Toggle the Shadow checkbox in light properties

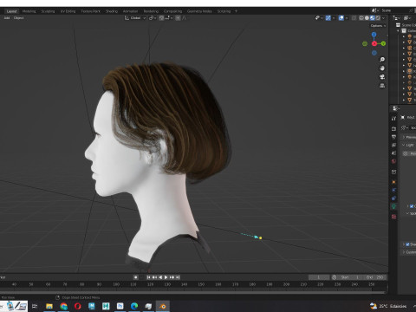coord(407,244)
